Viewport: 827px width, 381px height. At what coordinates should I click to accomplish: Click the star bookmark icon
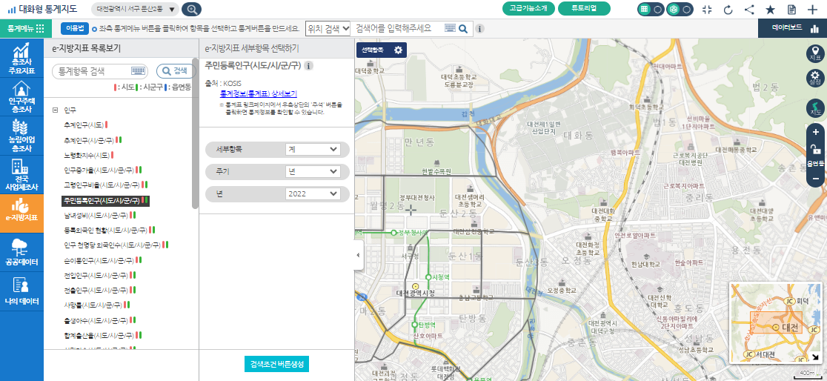coord(770,10)
